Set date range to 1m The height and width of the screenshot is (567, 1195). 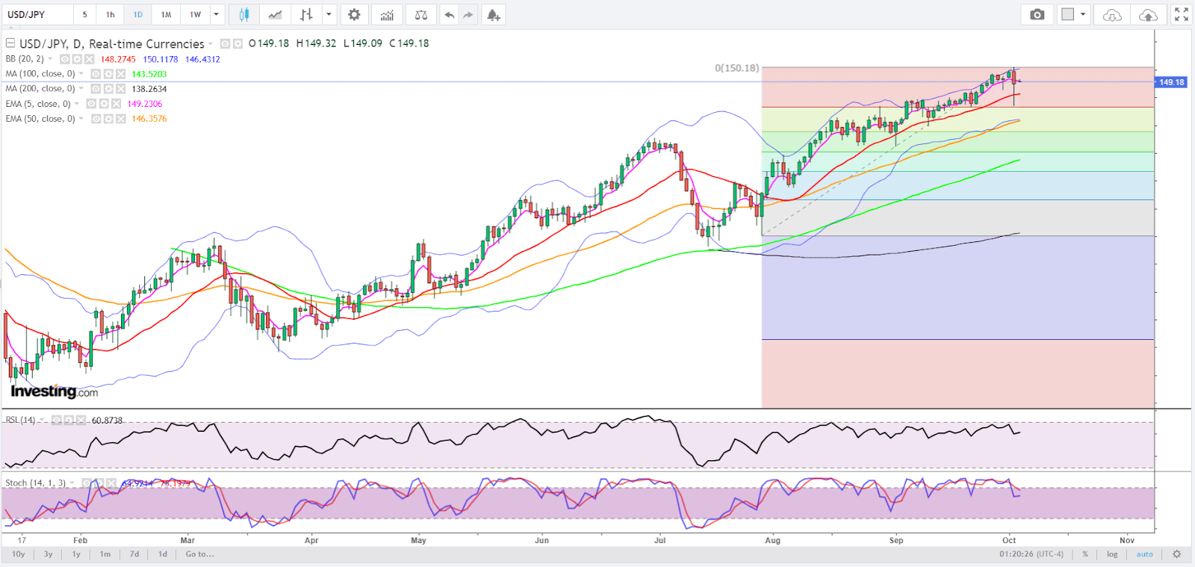click(x=105, y=554)
